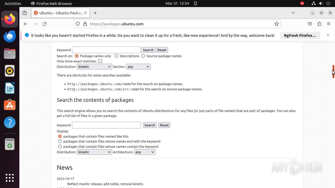The image size is (335, 188).
Task: Dismiss the Refresh Firefox notification bar
Action: [328, 35]
